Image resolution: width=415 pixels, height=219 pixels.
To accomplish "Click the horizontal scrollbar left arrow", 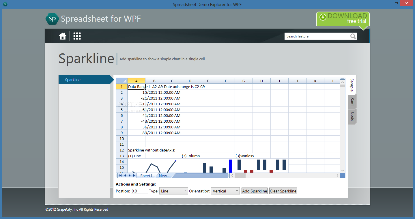I will click(232, 175).
